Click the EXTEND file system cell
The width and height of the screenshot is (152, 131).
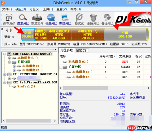[125, 67]
